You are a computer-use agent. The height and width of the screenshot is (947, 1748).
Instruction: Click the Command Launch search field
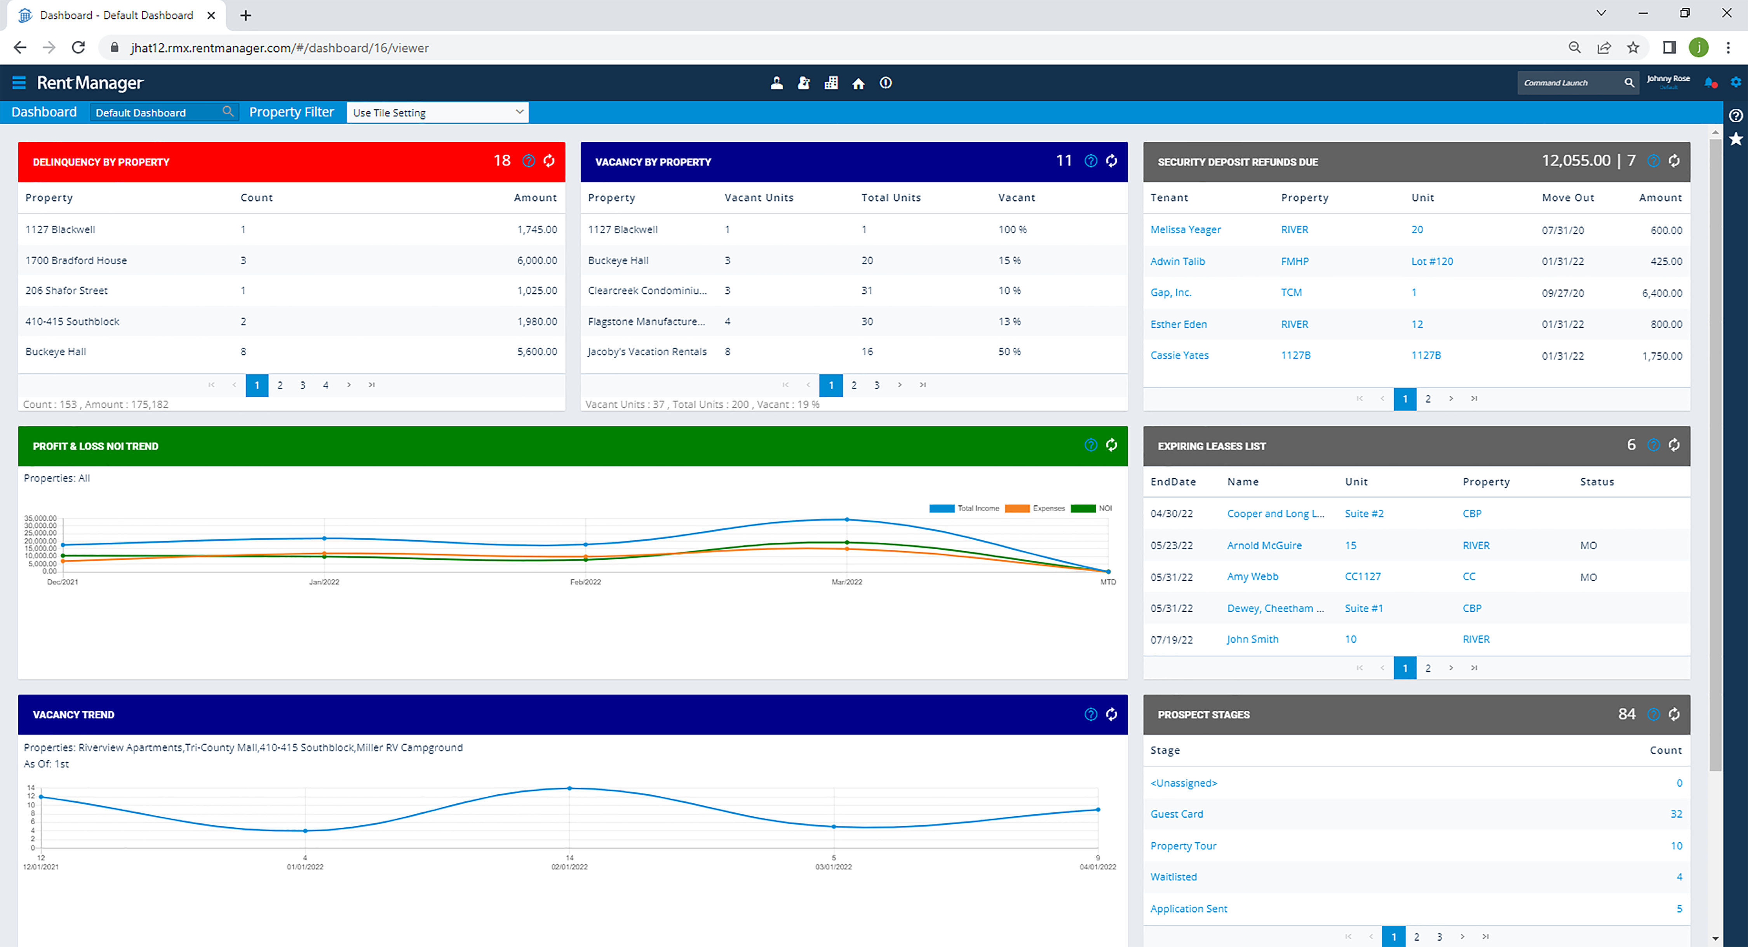pyautogui.click(x=1568, y=83)
